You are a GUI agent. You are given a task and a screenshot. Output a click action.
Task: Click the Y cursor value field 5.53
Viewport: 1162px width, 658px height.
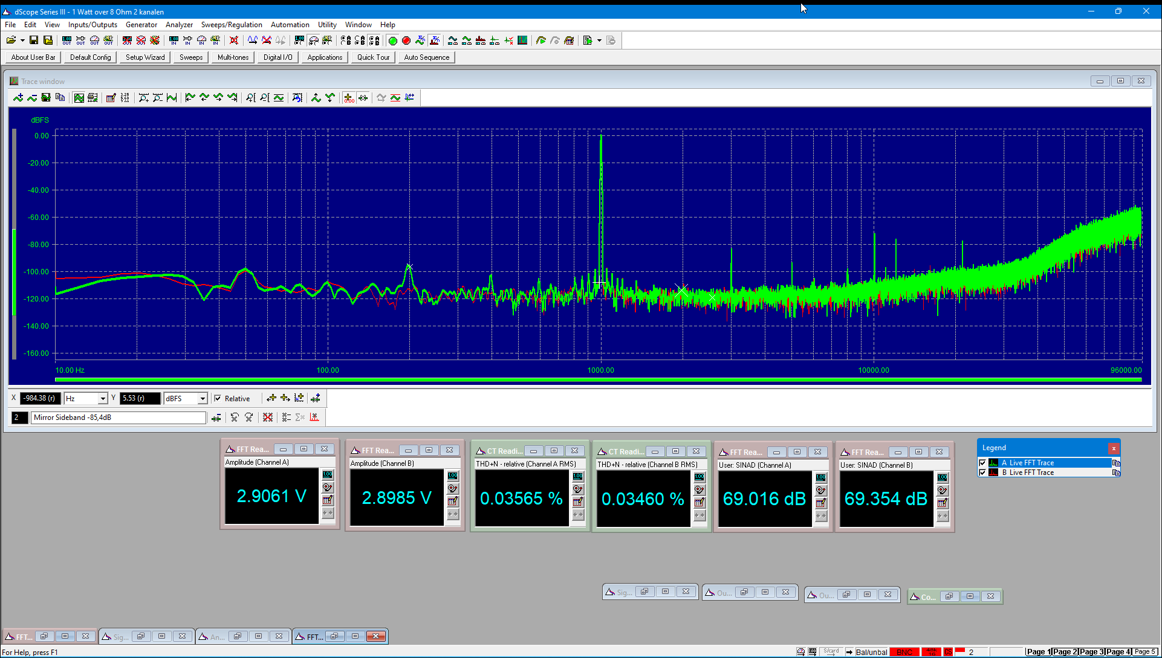140,398
